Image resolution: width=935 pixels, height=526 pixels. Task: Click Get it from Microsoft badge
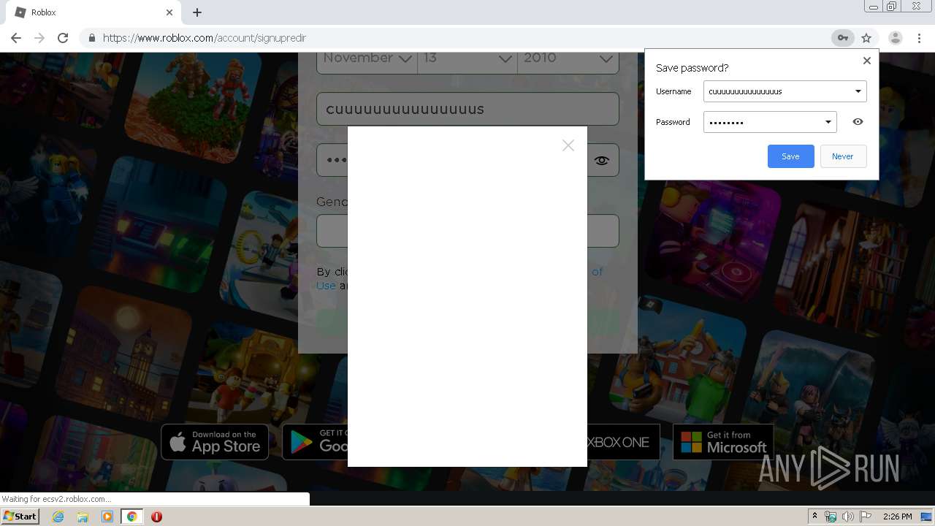point(723,442)
